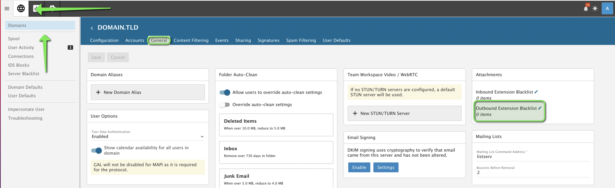
Task: Click the Mailing List Command Address field
Action: 532,157
